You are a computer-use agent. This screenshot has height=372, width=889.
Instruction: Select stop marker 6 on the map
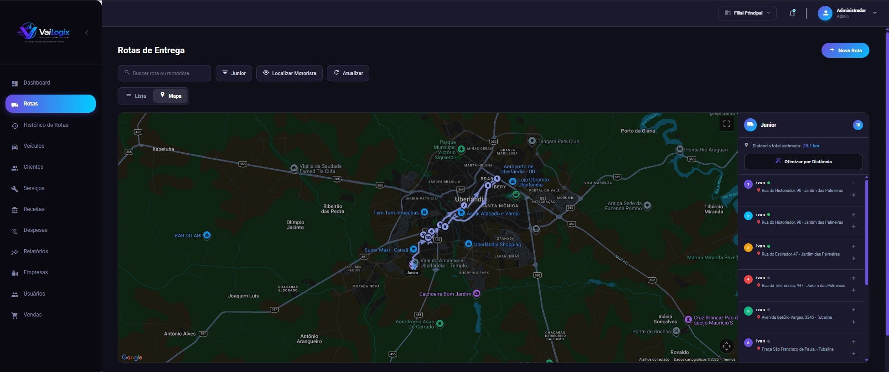(x=445, y=226)
